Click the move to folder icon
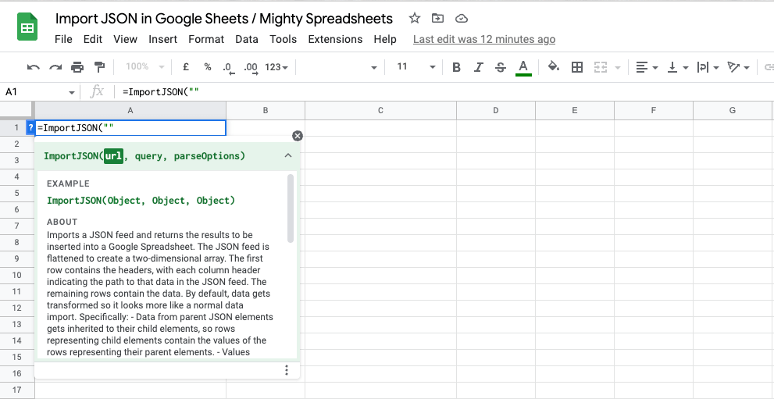The width and height of the screenshot is (774, 399). 437,19
